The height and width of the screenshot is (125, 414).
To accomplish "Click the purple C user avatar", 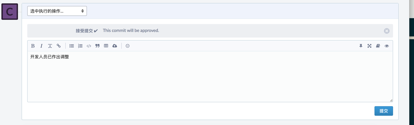I will coord(10,12).
